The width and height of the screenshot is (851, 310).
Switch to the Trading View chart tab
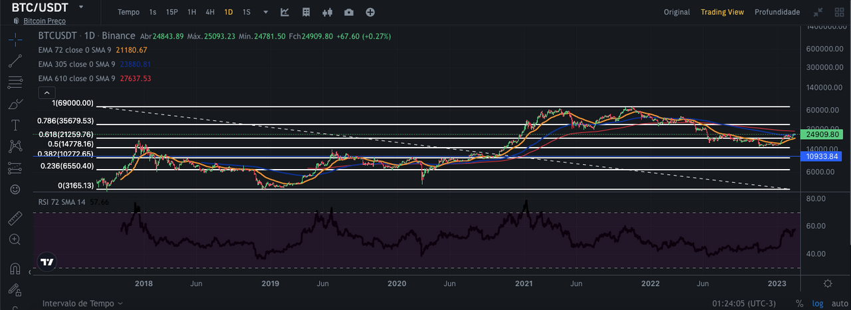coord(722,12)
